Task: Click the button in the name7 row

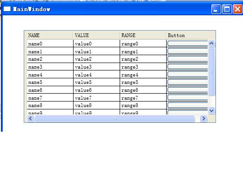Action: click(x=188, y=97)
